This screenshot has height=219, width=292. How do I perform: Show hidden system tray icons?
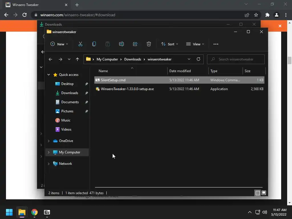coord(250,212)
